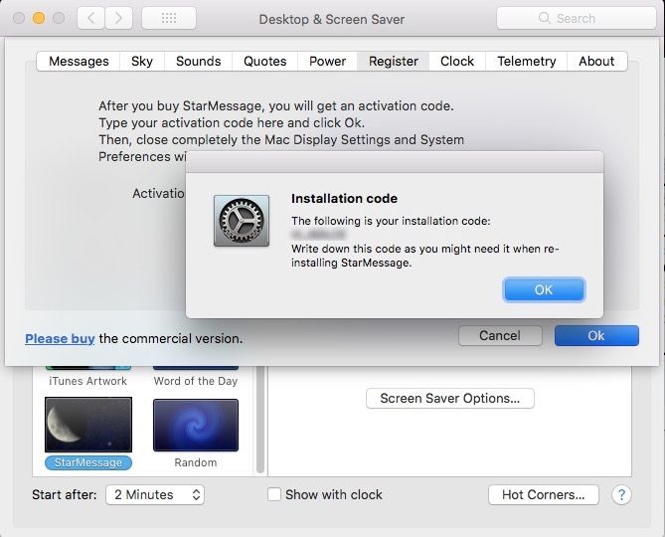Go forward with the right chevron button
Viewport: 665px width, 537px height.
118,18
